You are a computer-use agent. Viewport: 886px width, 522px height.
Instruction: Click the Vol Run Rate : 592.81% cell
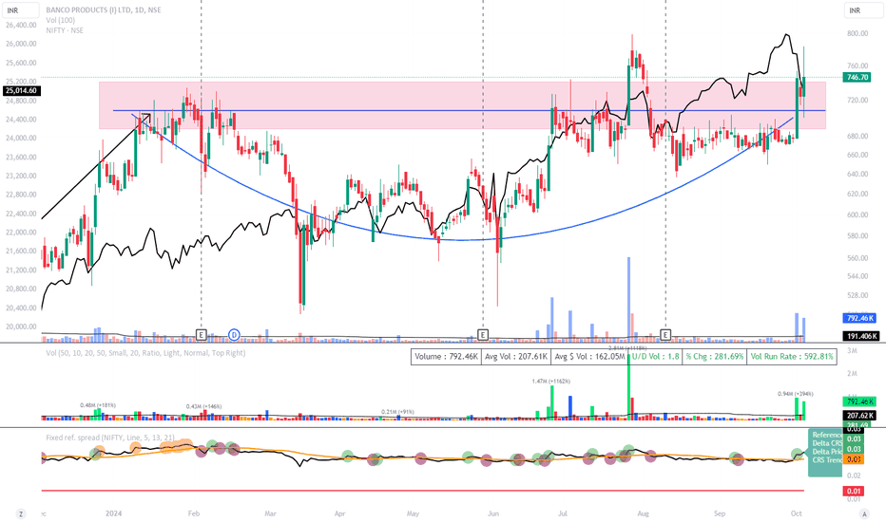pos(792,357)
